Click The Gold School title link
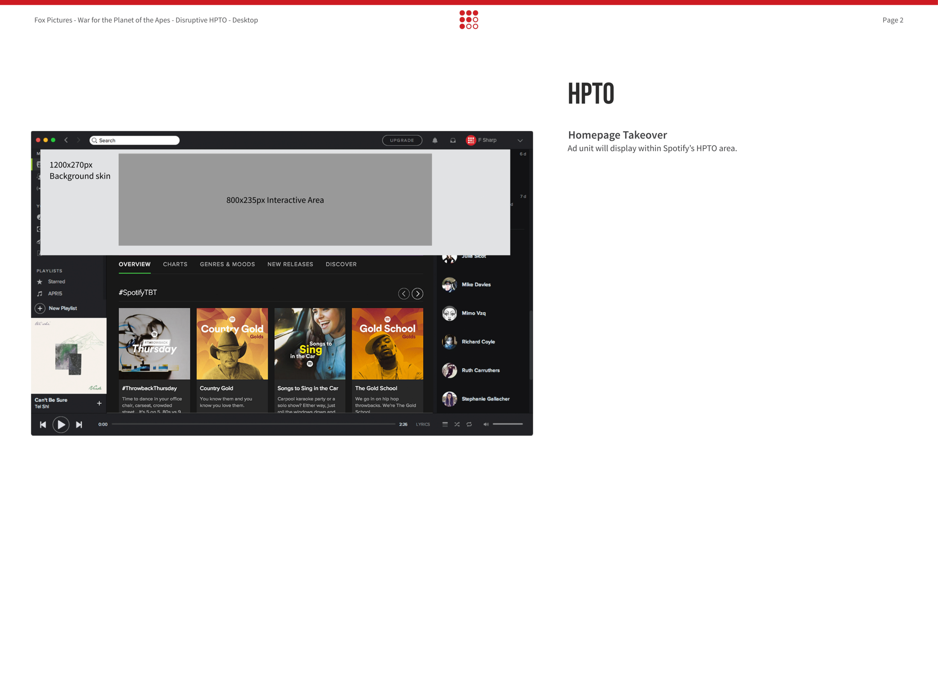 376,388
